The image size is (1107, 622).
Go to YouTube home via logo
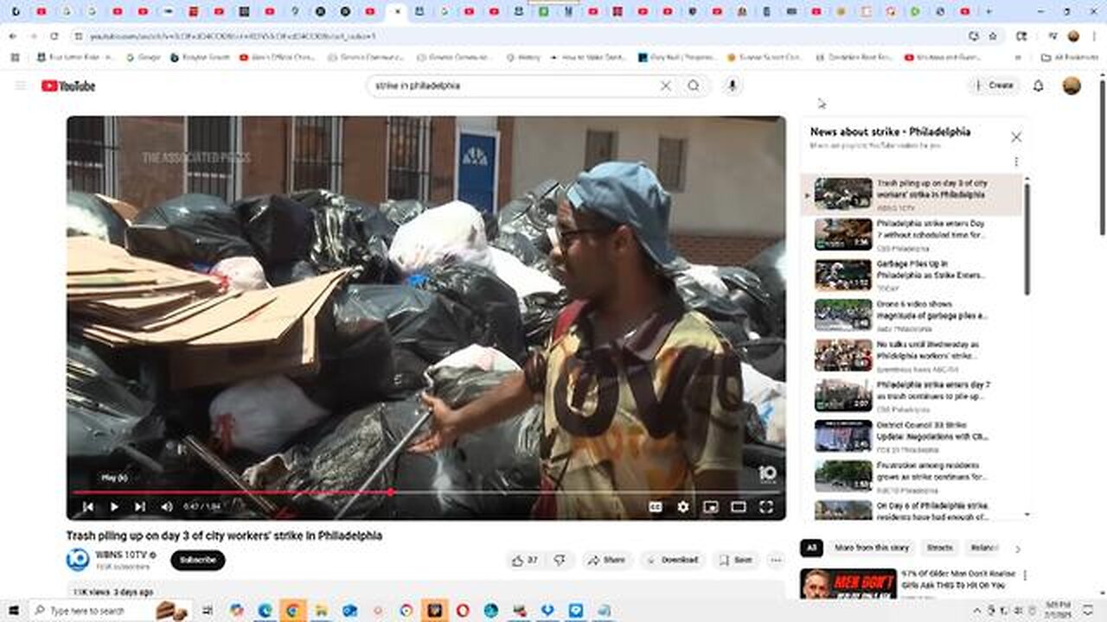(68, 86)
